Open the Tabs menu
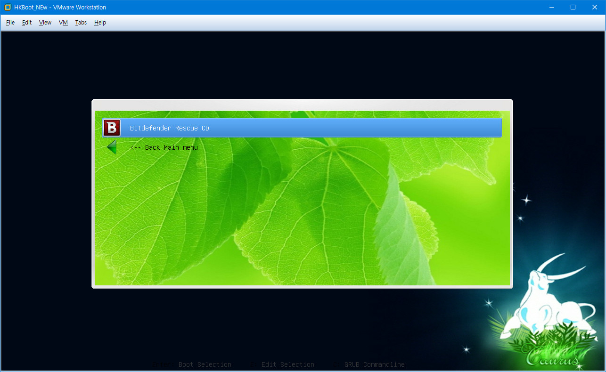The width and height of the screenshot is (606, 372). click(x=81, y=23)
